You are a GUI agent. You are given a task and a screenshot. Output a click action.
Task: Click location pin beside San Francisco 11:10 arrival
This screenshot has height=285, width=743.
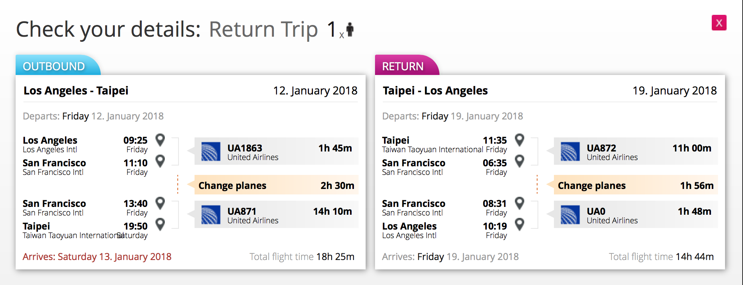pos(160,161)
